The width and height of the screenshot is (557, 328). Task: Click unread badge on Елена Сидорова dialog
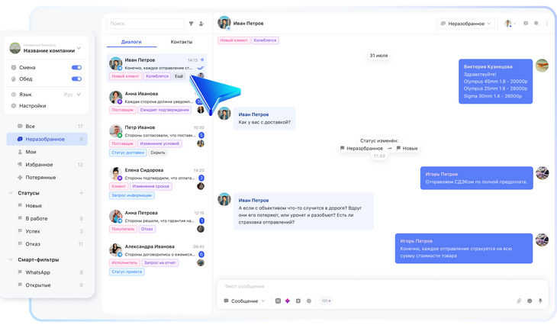201,178
